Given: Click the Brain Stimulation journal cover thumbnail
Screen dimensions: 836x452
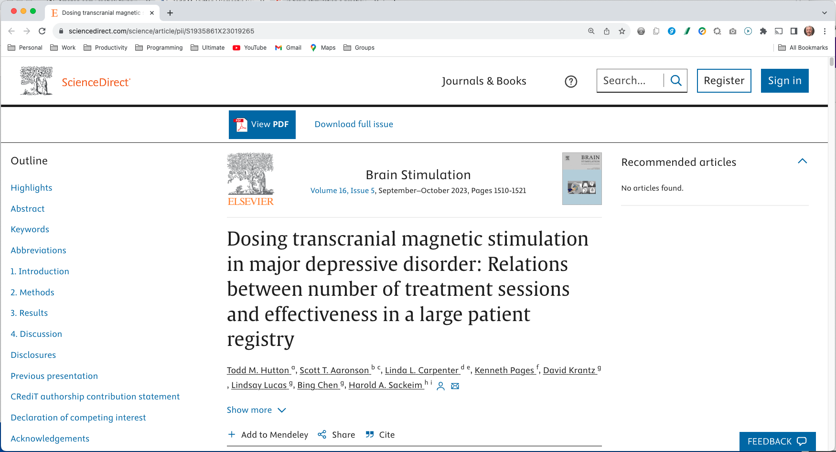Looking at the screenshot, I should pyautogui.click(x=582, y=178).
